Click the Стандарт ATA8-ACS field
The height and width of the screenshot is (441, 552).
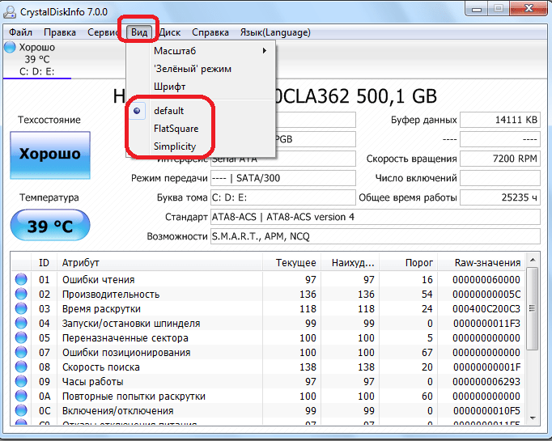click(376, 217)
